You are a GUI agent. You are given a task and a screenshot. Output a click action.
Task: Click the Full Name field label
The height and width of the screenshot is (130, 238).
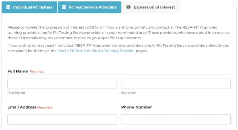(18, 71)
